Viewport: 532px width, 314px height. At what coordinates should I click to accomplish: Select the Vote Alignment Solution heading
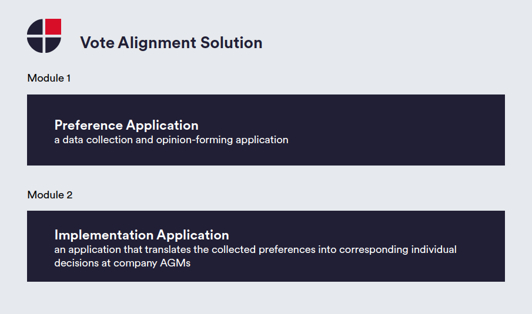pos(171,43)
